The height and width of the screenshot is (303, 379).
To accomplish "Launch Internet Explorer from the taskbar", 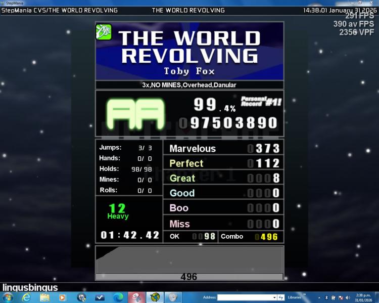I will 26,297.
